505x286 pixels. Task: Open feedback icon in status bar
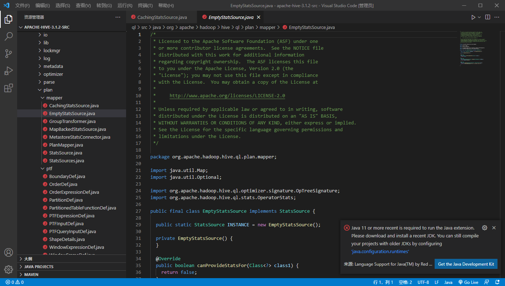point(486,282)
